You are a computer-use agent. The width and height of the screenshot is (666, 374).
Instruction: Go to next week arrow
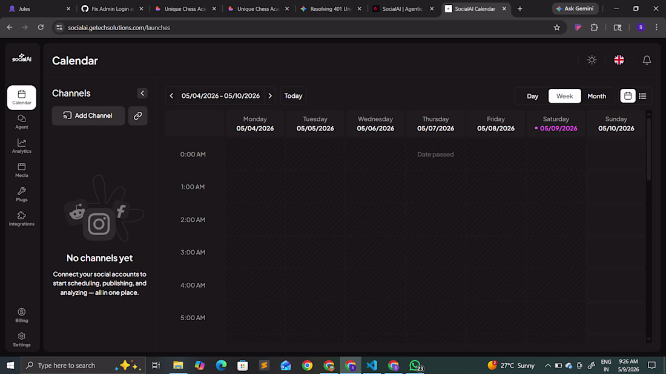click(270, 96)
